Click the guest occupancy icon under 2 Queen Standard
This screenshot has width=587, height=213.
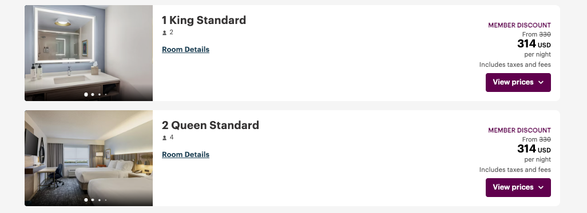click(164, 138)
